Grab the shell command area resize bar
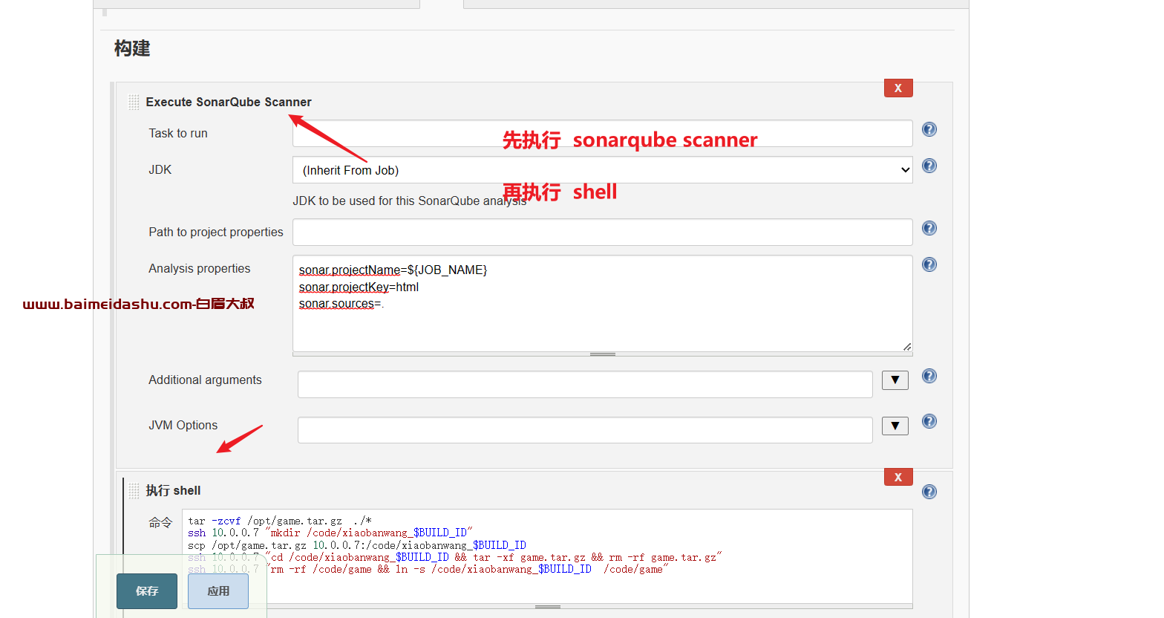The image size is (1164, 618). click(x=547, y=606)
